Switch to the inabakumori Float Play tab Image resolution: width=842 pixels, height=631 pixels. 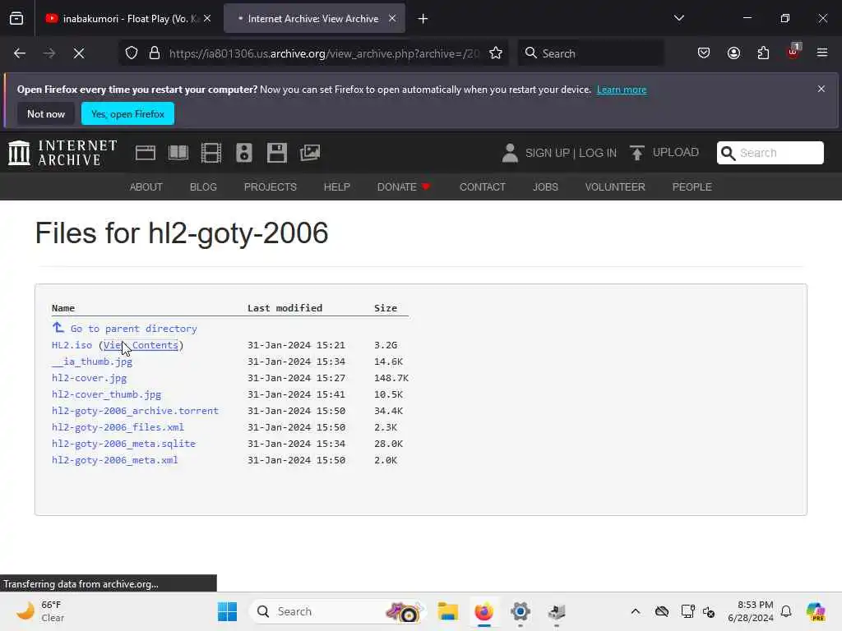pyautogui.click(x=127, y=19)
